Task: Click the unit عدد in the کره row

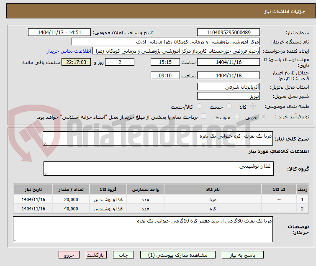Action: tap(145, 209)
